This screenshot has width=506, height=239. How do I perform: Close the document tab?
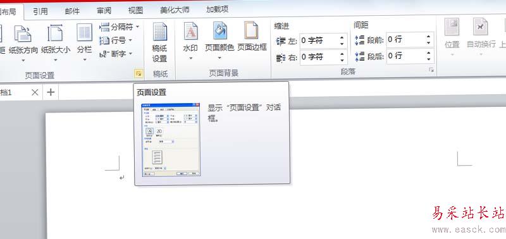coord(35,92)
